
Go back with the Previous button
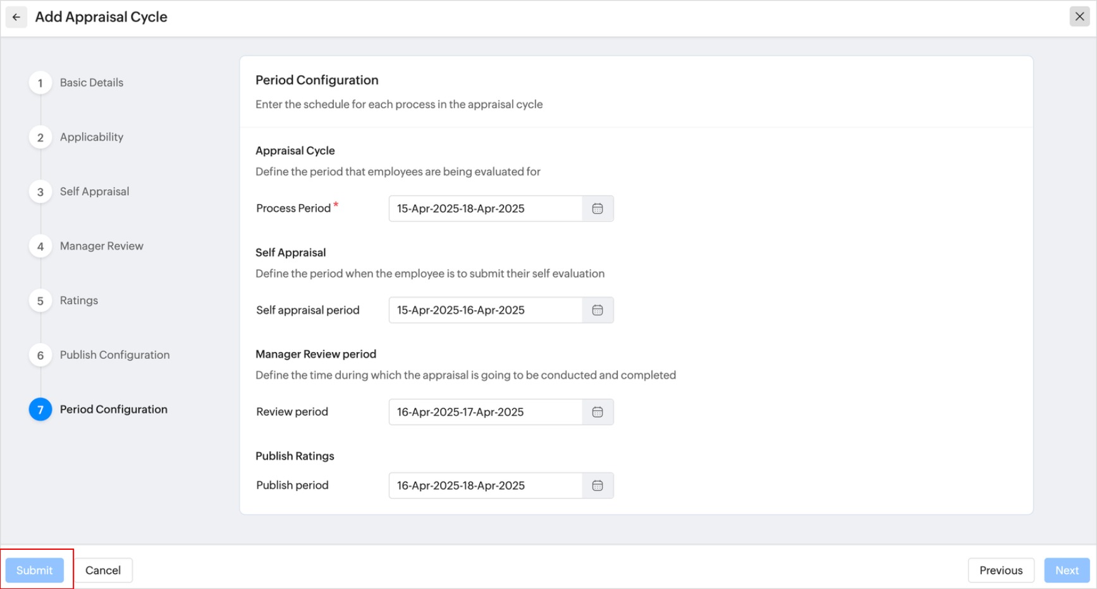[x=1001, y=570]
